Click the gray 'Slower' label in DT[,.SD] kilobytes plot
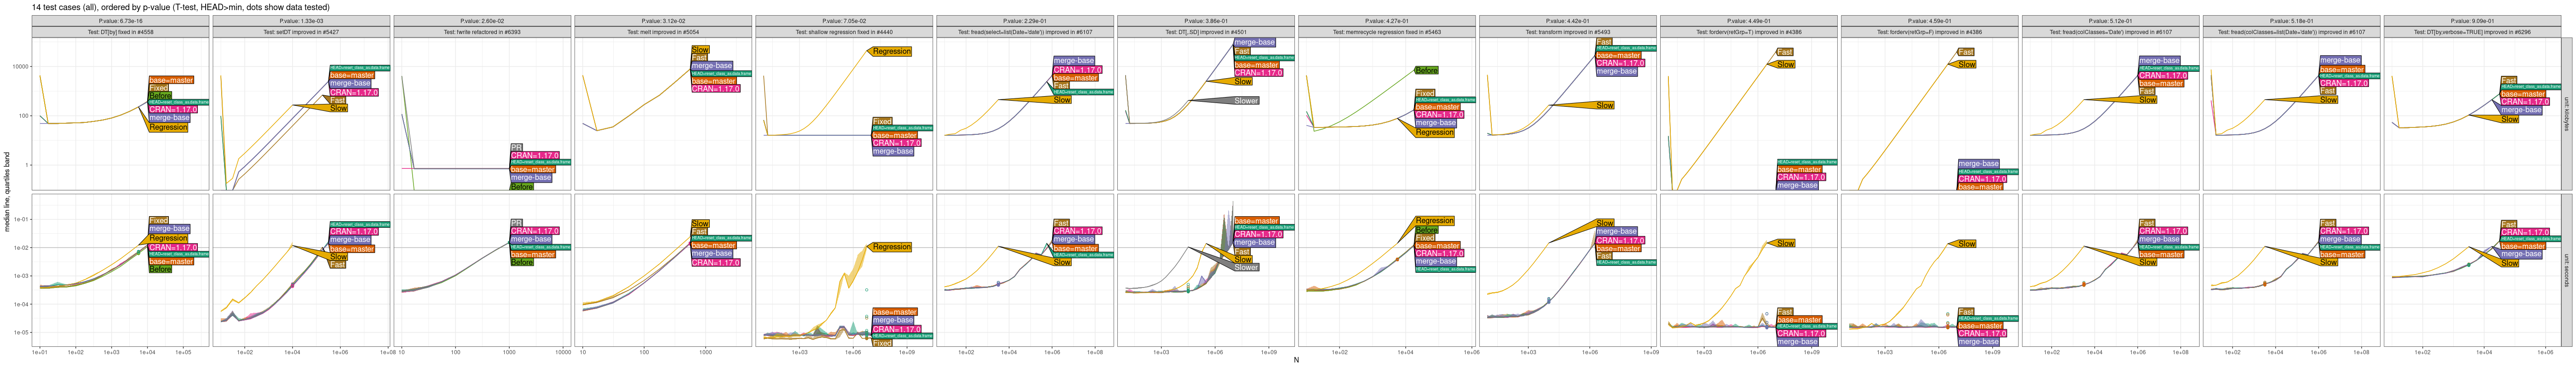Viewport: 2576px width, 368px height. coord(1246,101)
